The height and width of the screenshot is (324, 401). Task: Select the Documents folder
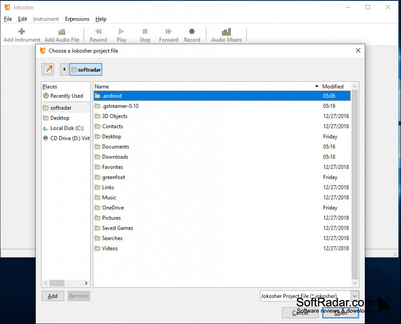coord(222,147)
